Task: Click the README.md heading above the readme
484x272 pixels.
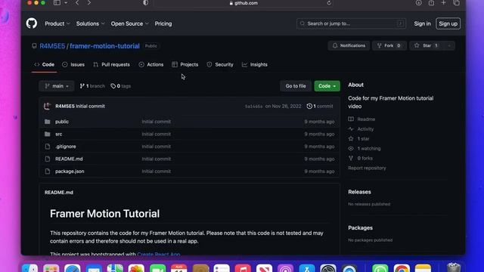Action: (x=59, y=193)
